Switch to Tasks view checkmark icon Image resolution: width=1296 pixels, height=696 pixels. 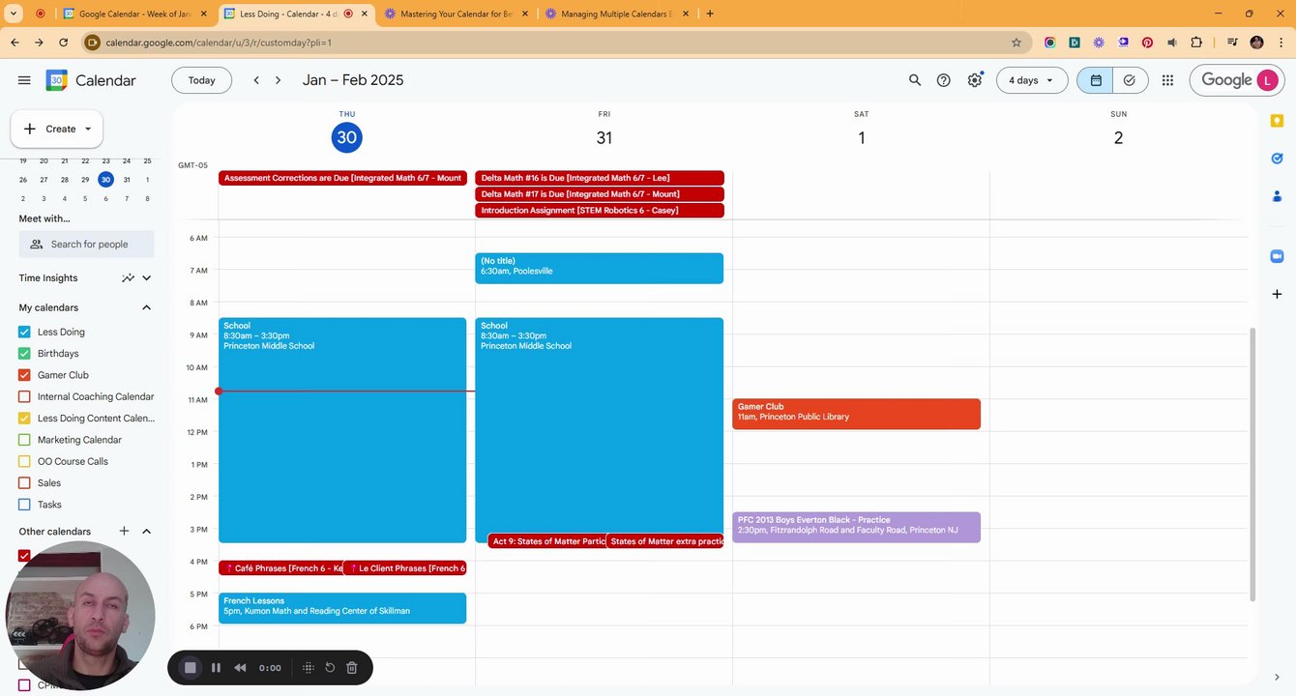pyautogui.click(x=1130, y=80)
